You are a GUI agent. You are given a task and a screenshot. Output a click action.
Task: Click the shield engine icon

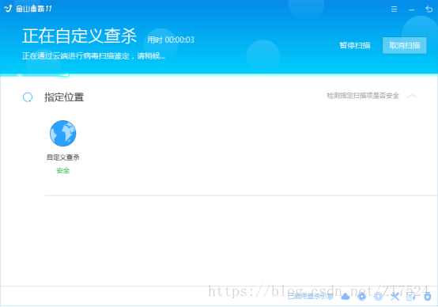[x=428, y=297]
